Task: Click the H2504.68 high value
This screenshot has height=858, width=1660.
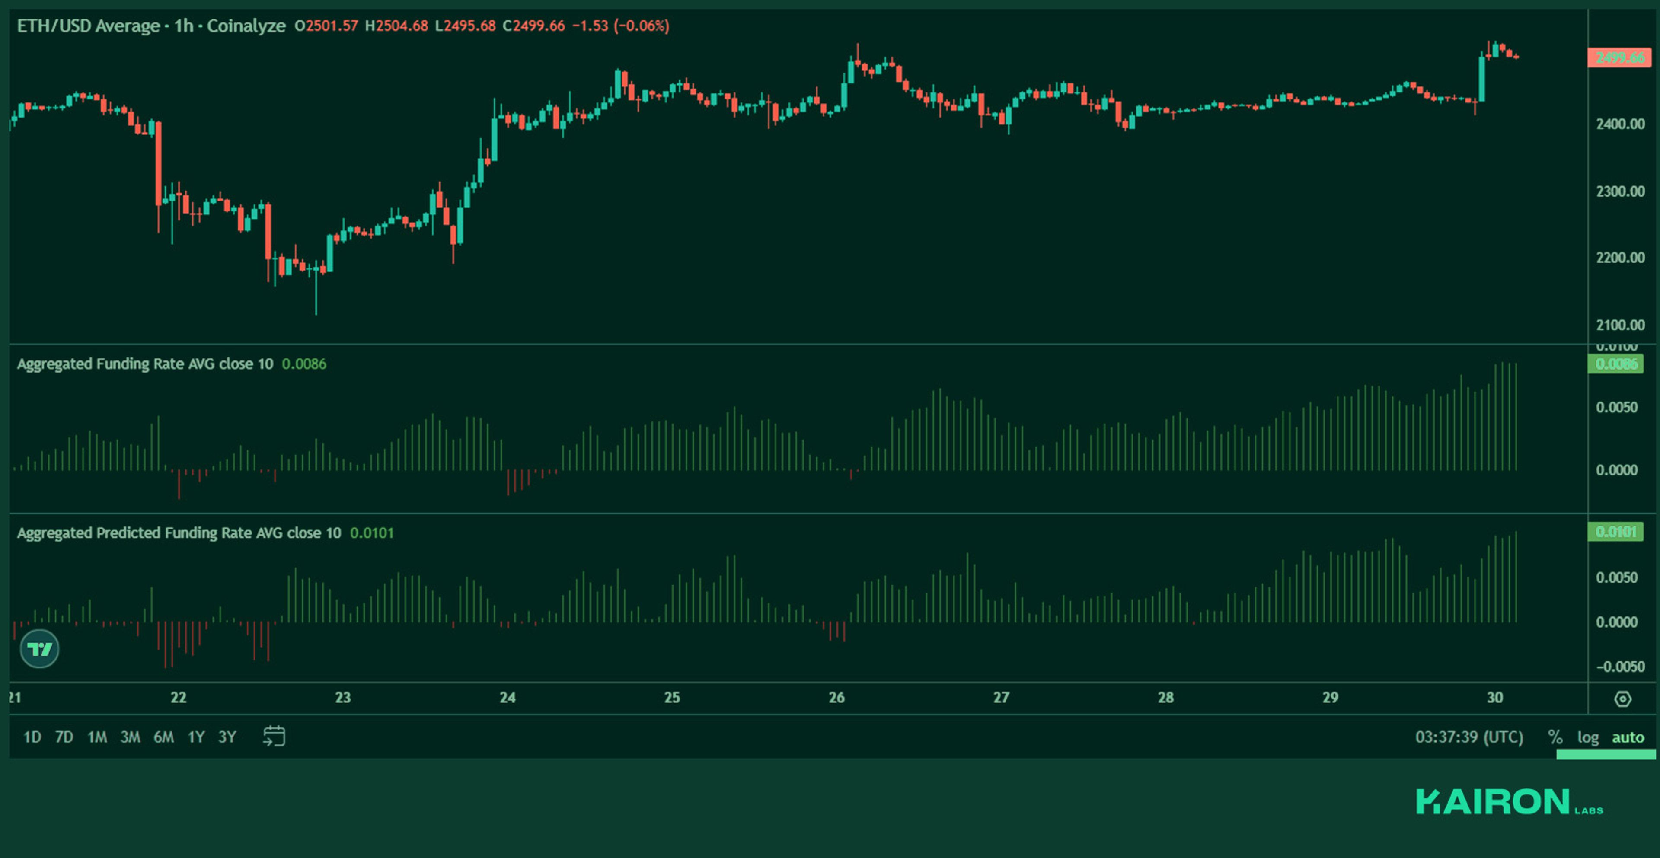Action: (396, 26)
